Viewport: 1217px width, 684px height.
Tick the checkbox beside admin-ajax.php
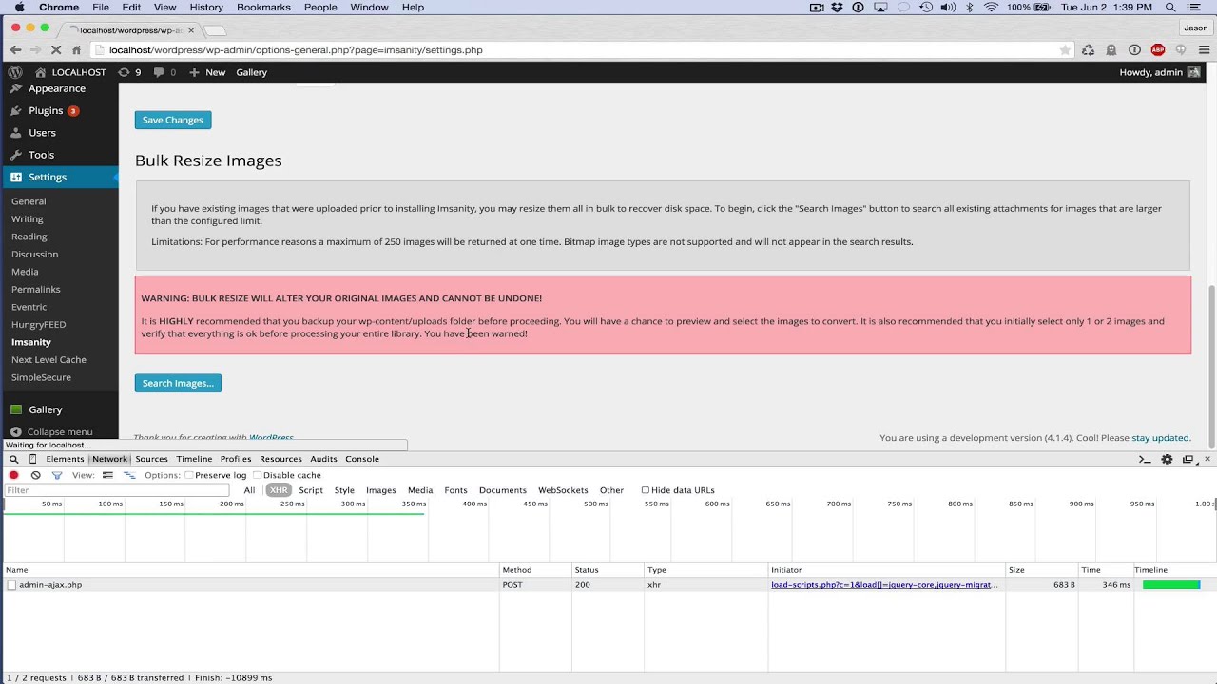pos(11,585)
